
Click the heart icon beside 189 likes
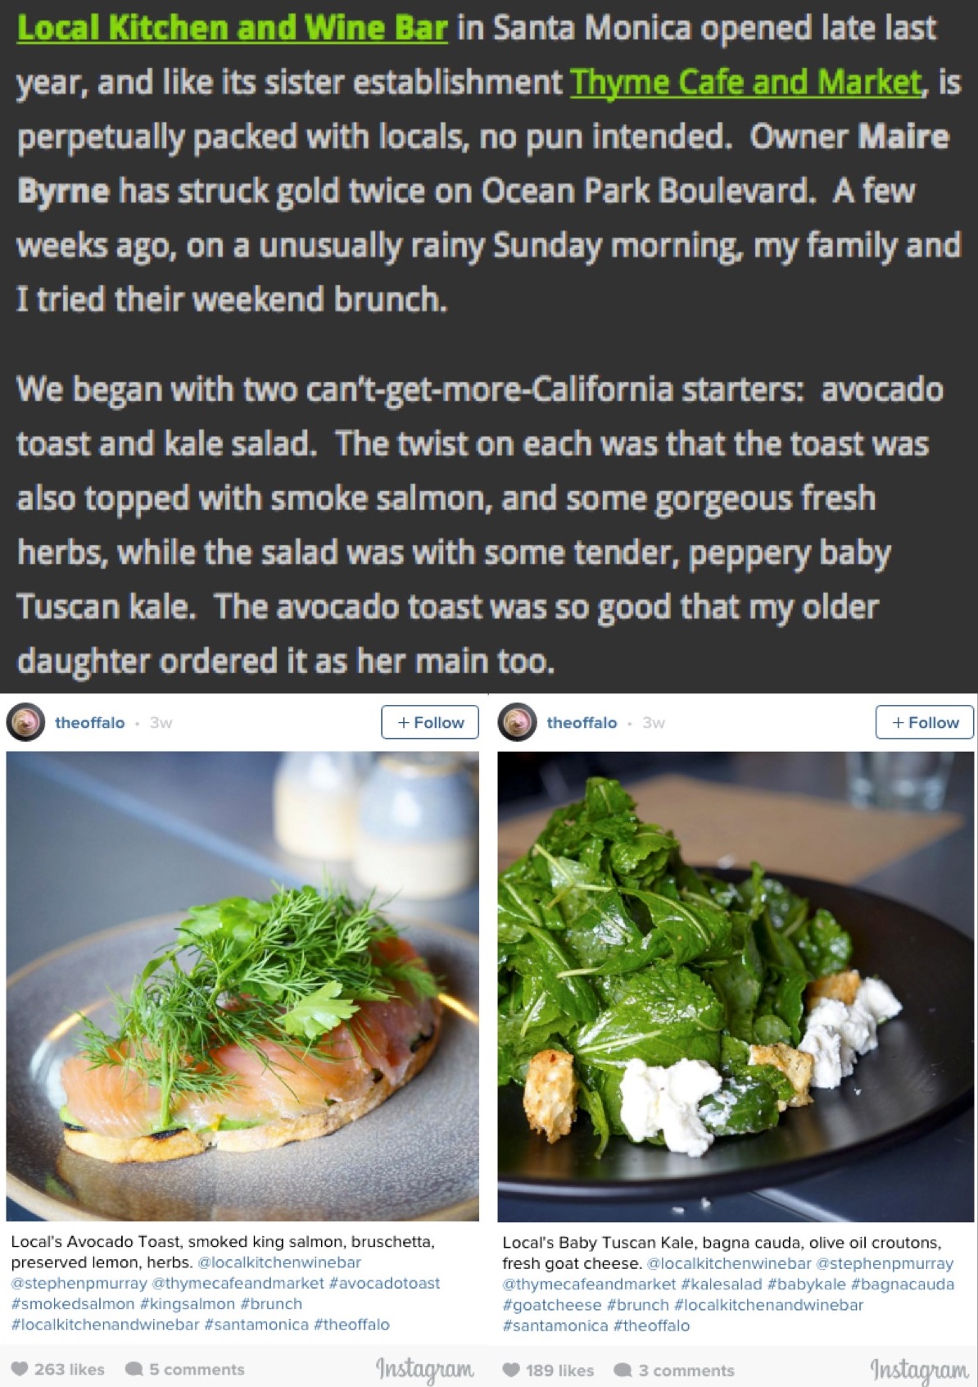pos(511,1370)
